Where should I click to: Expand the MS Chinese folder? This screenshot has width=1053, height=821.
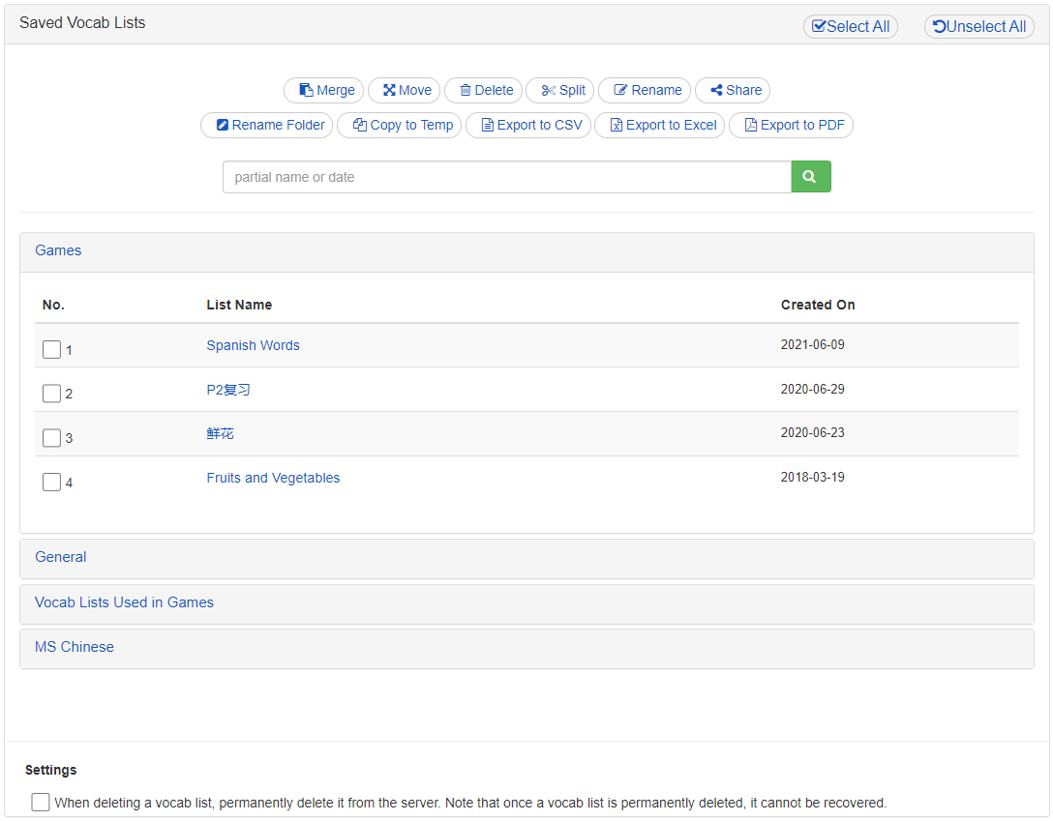coord(75,647)
